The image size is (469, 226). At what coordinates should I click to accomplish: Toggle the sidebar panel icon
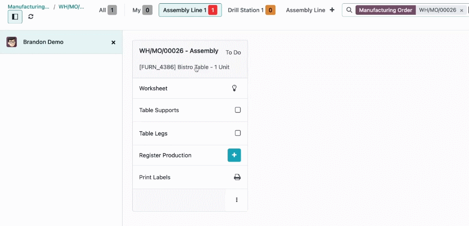(15, 17)
